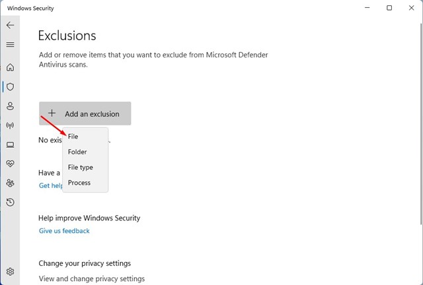Go back using the back arrow
This screenshot has height=285, width=423.
[x=11, y=25]
